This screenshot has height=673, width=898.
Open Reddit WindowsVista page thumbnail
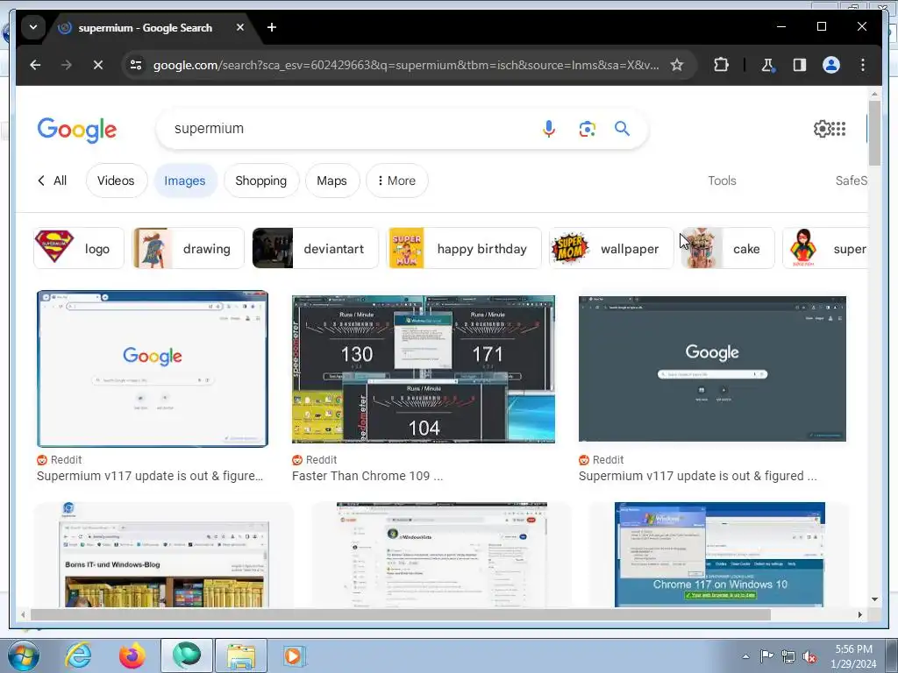click(x=442, y=555)
